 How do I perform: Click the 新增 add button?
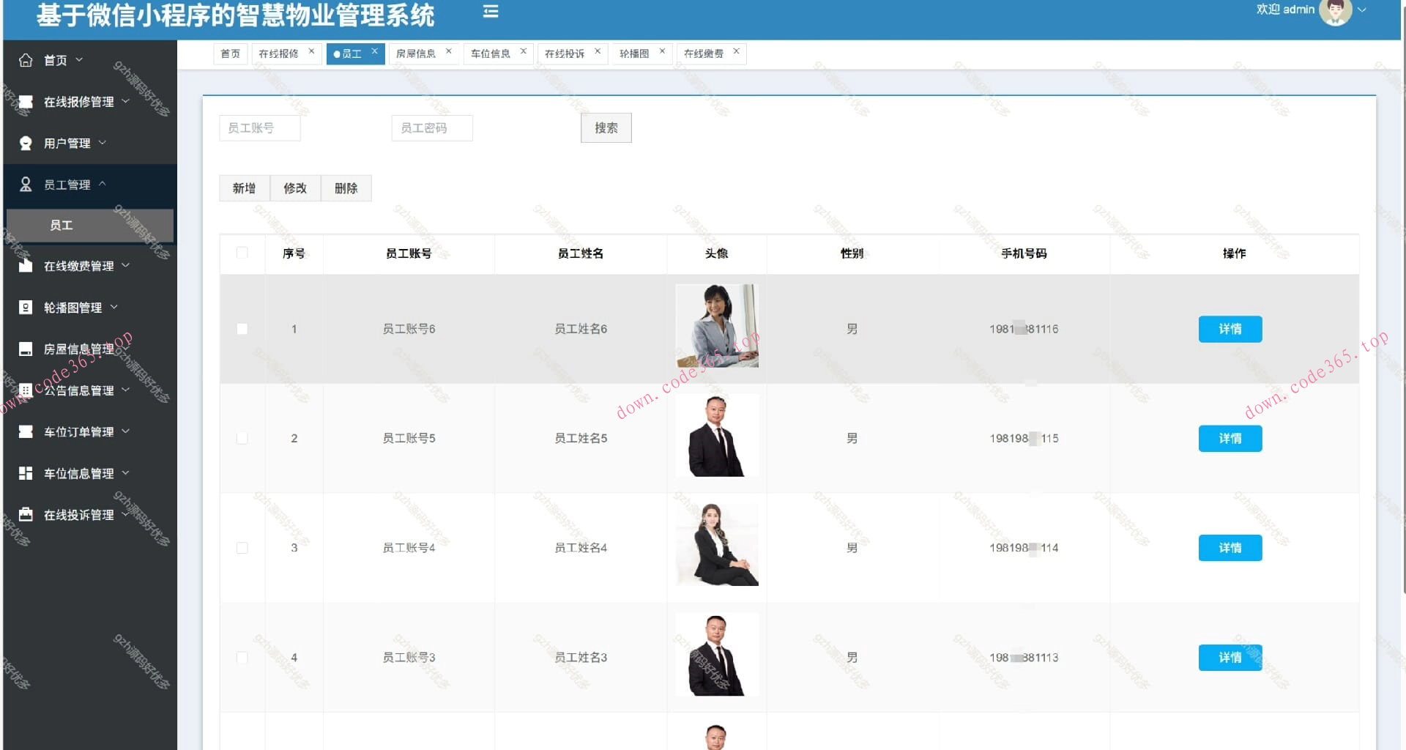click(x=243, y=188)
